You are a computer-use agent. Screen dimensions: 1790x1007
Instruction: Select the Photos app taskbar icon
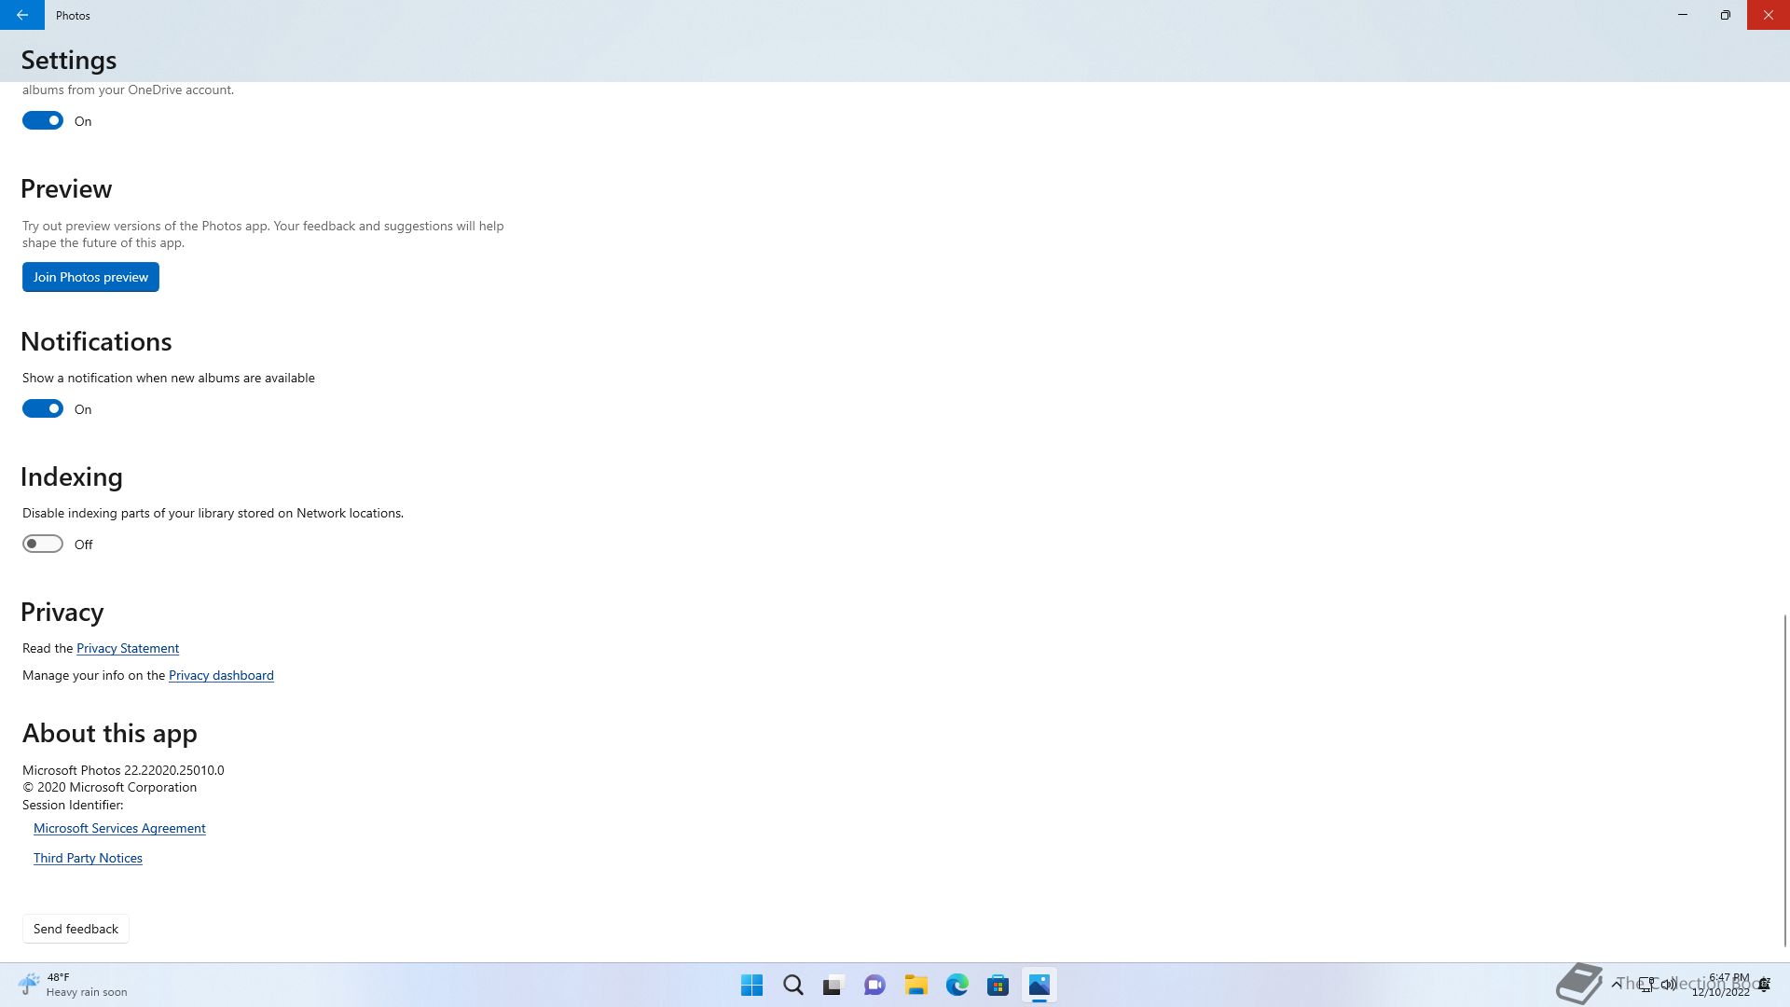click(1039, 985)
